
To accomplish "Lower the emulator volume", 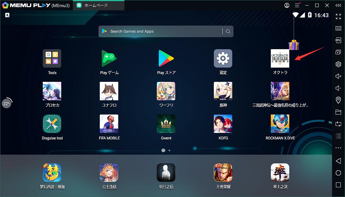I will click(339, 88).
